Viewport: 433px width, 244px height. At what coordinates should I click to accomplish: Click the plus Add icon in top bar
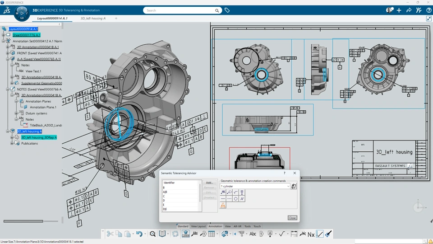point(399,10)
